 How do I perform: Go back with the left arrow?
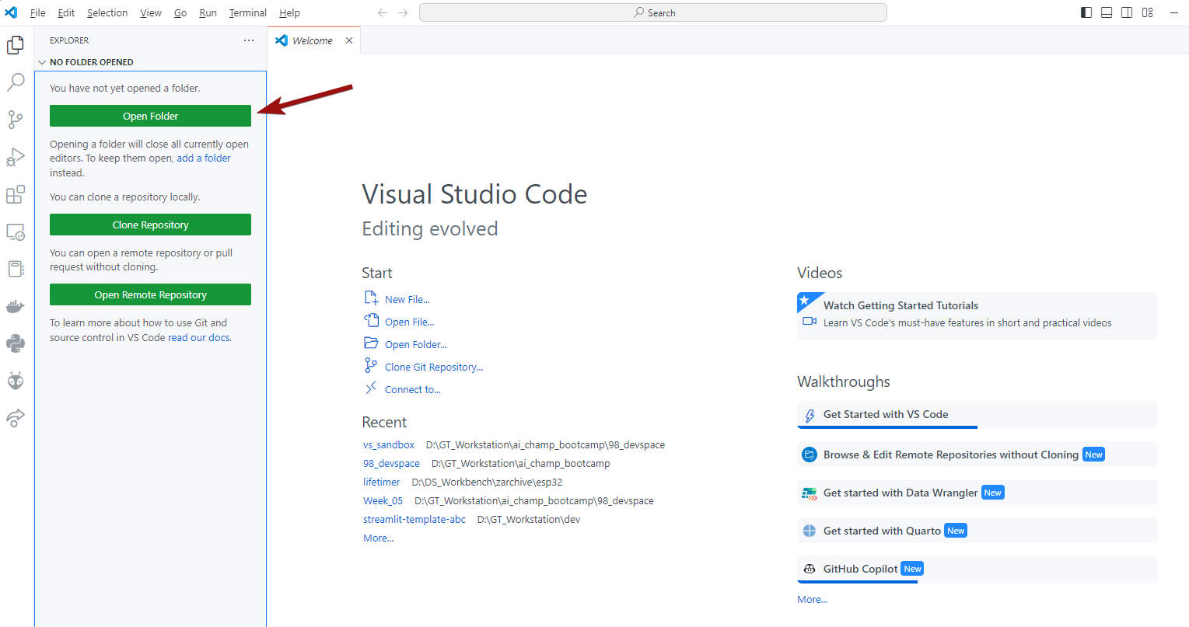(383, 12)
